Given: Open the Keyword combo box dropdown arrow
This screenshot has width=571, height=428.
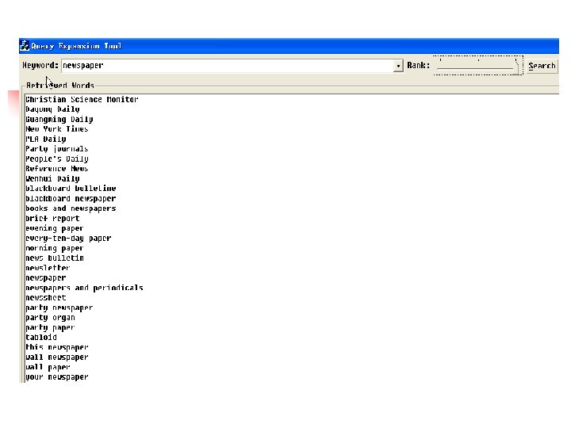Looking at the screenshot, I should click(x=398, y=66).
